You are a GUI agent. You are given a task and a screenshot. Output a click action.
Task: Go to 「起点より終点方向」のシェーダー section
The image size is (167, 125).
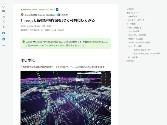[x=146, y=54]
